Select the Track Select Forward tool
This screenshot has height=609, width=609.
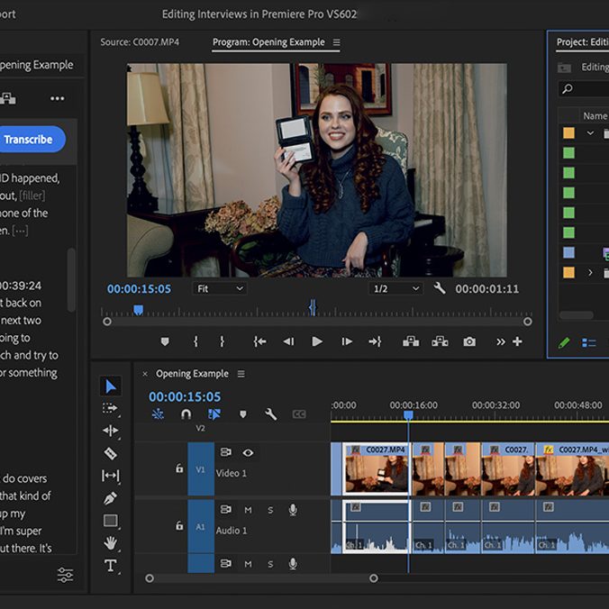click(x=110, y=408)
